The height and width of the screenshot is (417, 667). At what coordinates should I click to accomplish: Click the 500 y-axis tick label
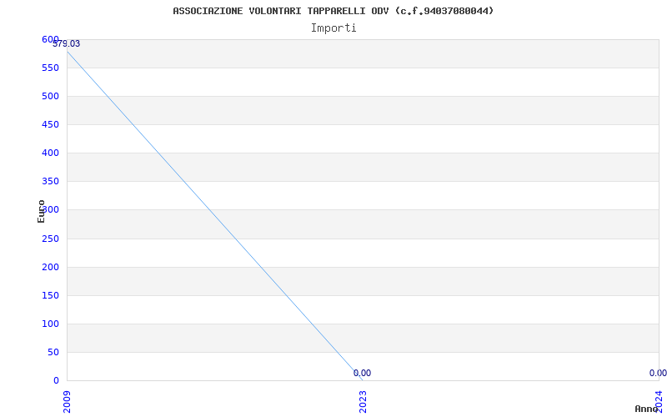coord(50,96)
